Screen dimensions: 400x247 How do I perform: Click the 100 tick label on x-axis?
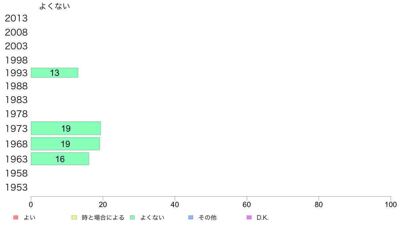(391, 205)
